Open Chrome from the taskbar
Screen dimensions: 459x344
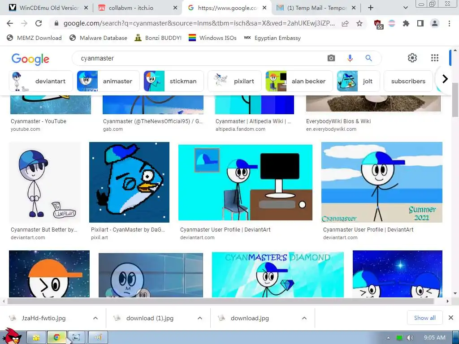pyautogui.click(x=57, y=338)
